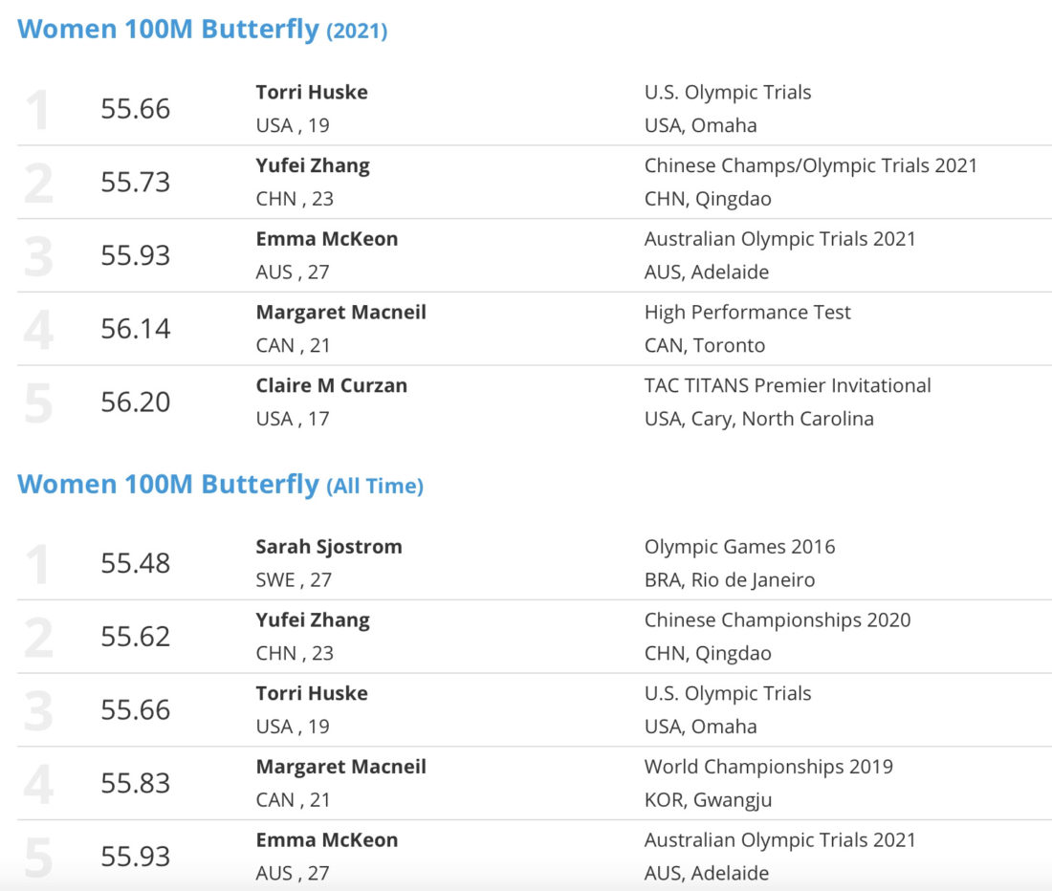Open the High Performance Test meet

[x=748, y=313]
